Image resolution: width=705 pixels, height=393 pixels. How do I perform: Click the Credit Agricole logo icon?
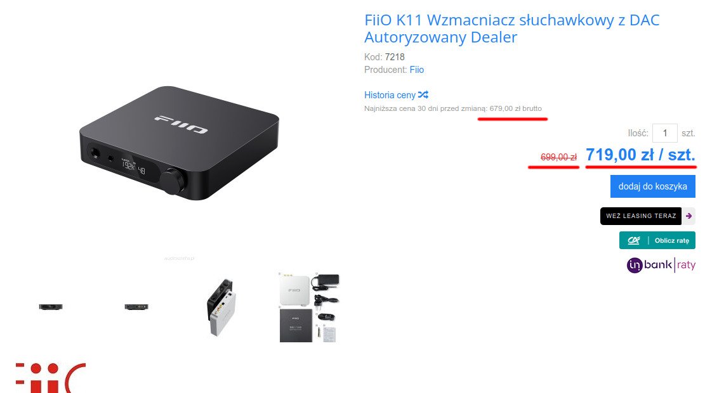[633, 240]
